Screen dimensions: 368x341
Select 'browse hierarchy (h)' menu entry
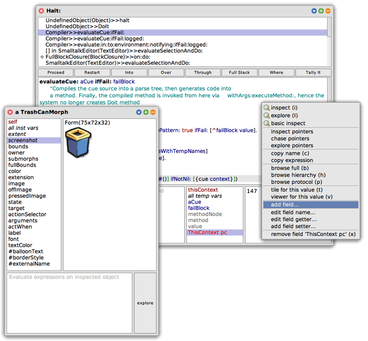tap(298, 175)
